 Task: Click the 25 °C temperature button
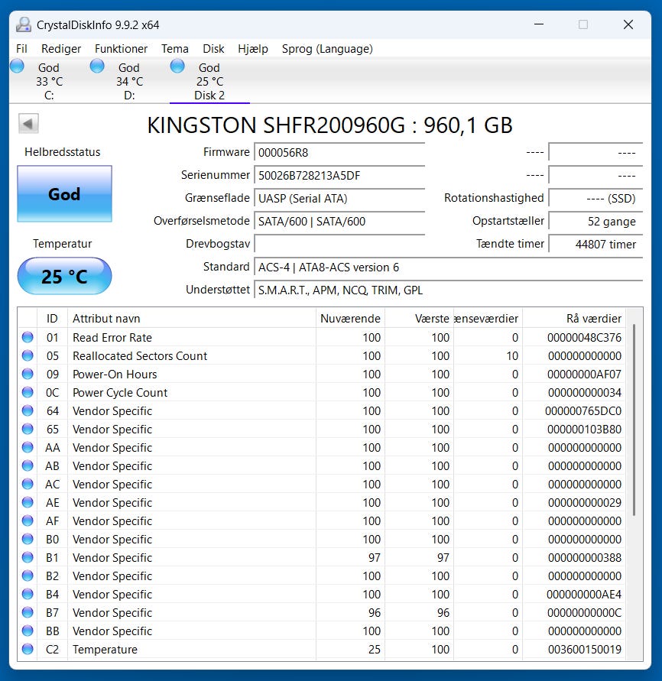pos(65,276)
